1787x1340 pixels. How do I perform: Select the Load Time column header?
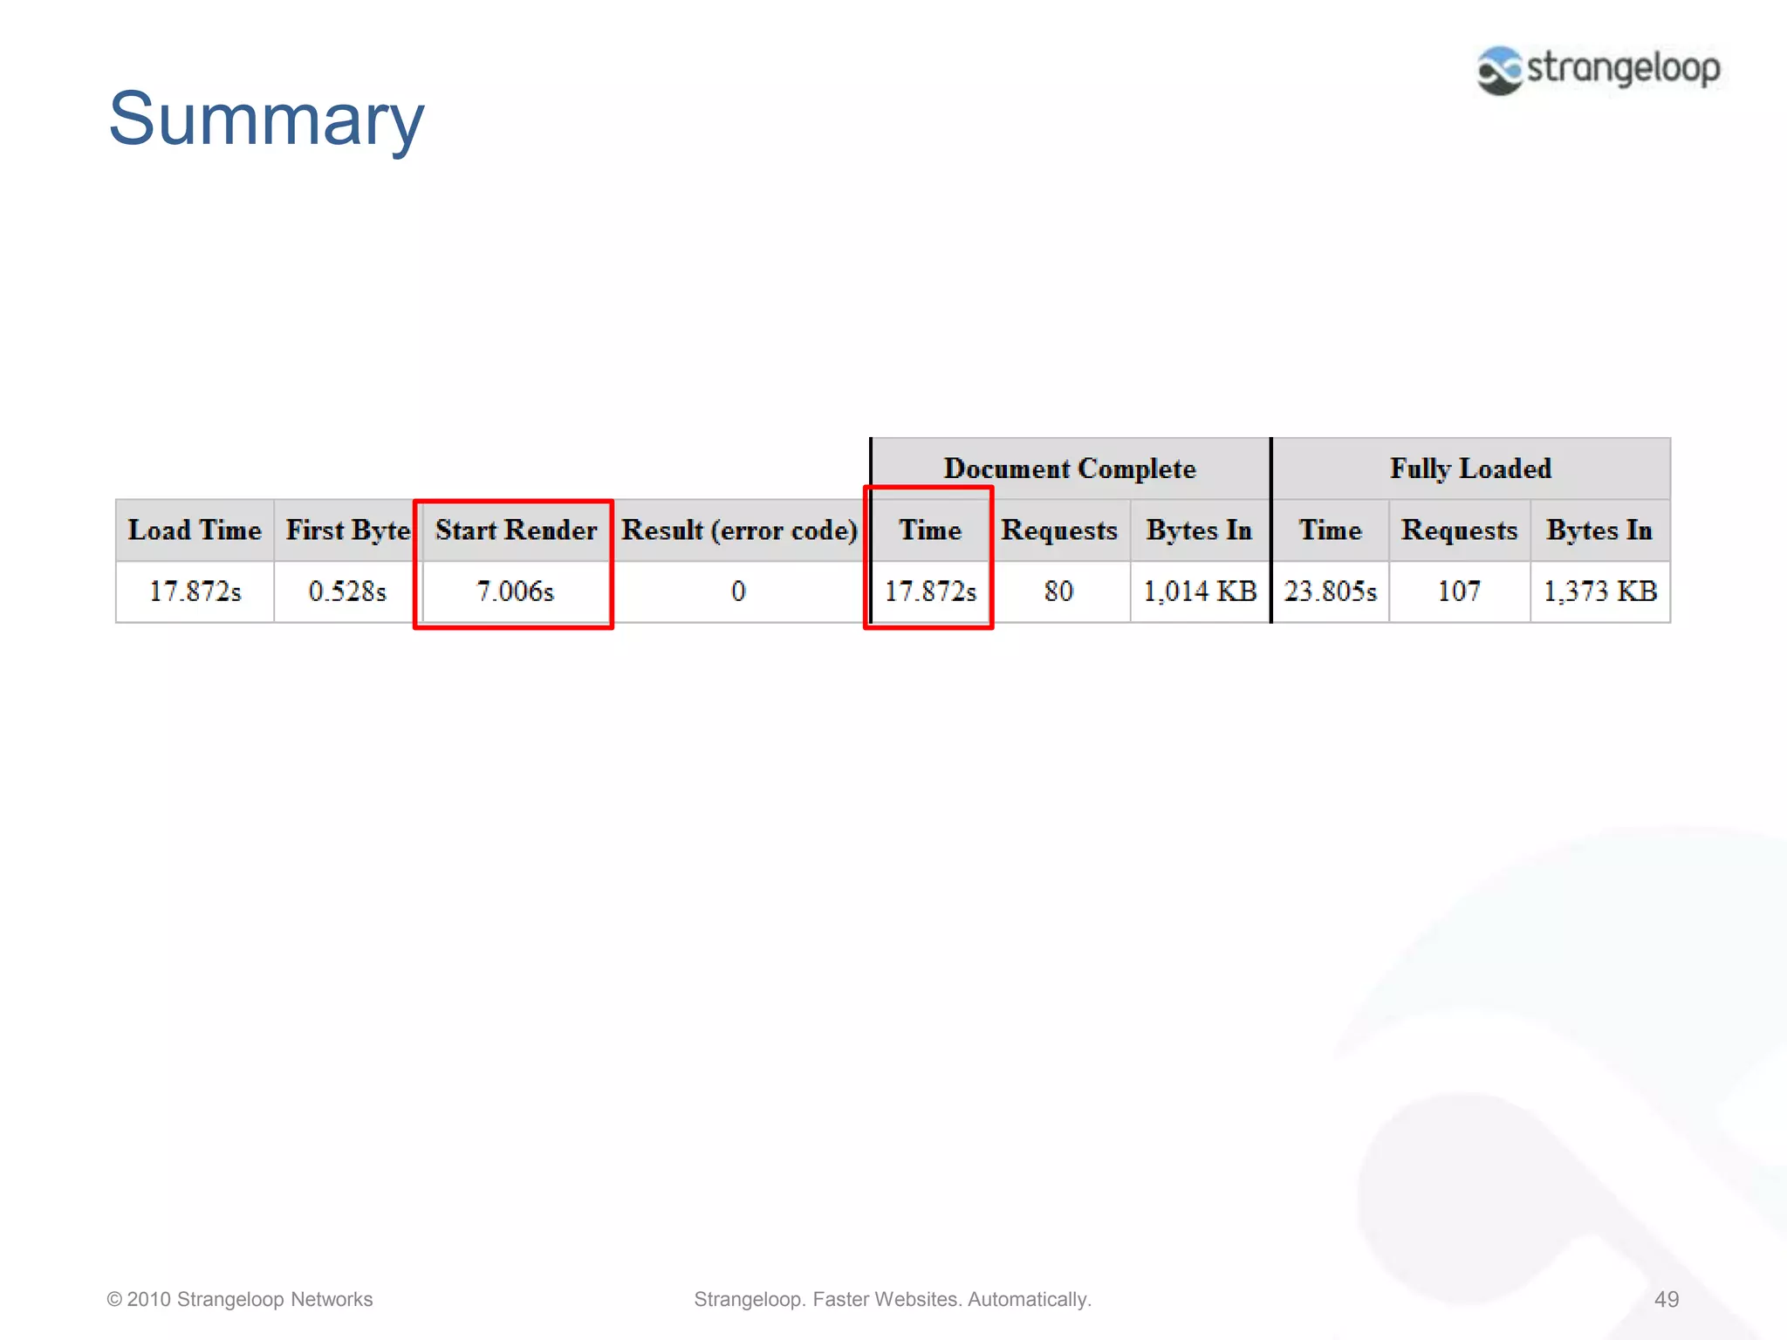point(195,530)
